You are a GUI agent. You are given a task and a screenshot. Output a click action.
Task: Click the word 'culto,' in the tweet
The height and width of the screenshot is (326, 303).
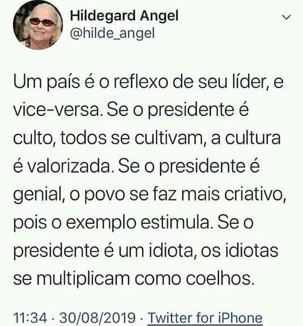point(34,138)
